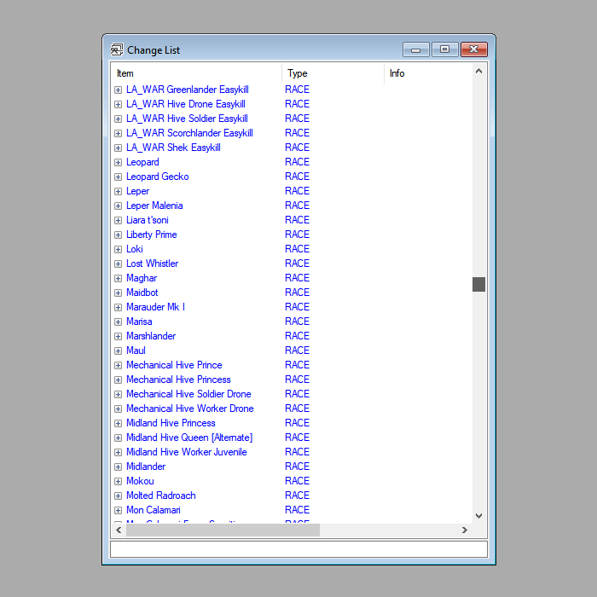Click the horizontal scrollbar left arrow

tap(119, 530)
